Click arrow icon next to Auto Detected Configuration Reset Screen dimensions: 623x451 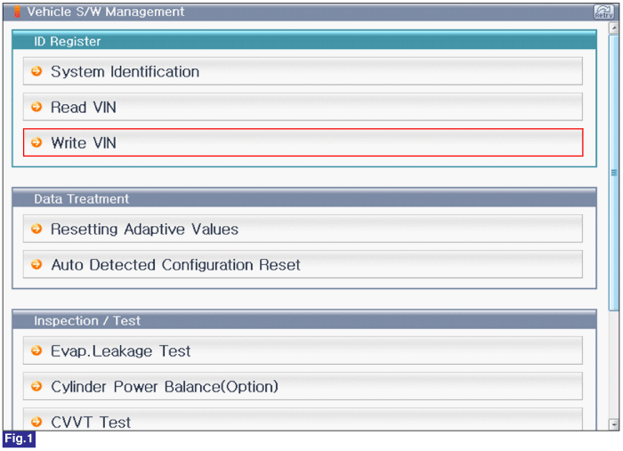click(x=36, y=264)
